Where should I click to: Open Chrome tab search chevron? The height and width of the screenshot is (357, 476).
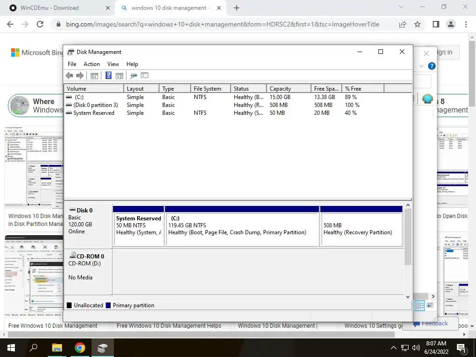pos(401,7)
